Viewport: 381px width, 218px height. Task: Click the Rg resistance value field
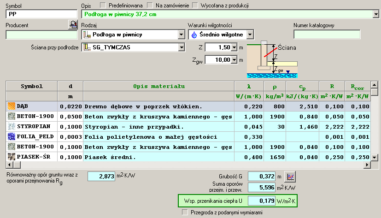[101, 176]
